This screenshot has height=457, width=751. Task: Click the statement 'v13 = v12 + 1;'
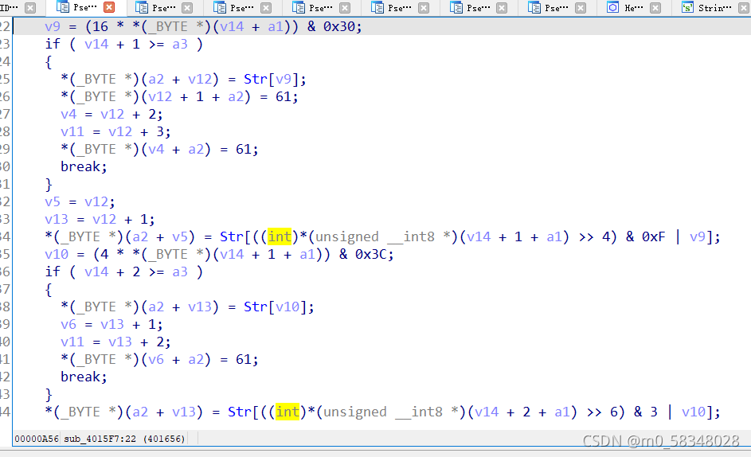click(100, 220)
